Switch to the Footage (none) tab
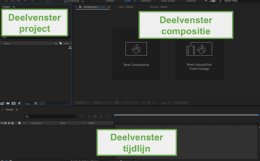 click(x=158, y=7)
